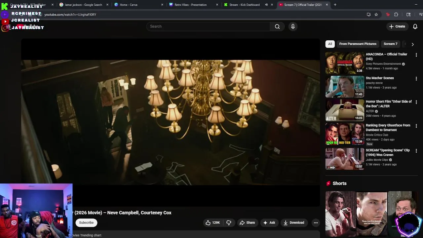Screen dimensions: 423x238
Task: Click the video player area
Action: coord(171,122)
